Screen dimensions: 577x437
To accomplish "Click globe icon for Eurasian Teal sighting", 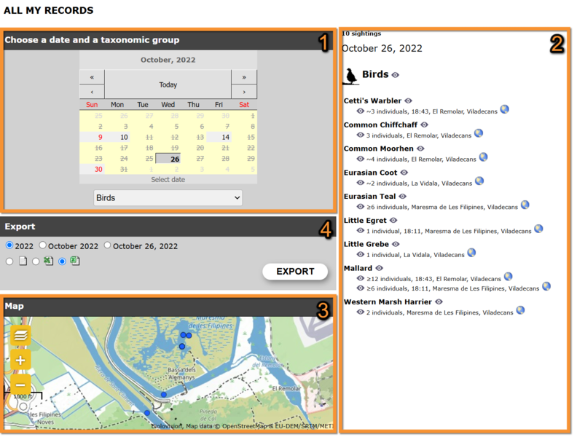I will [x=525, y=205].
